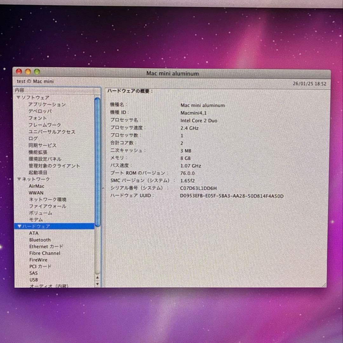The height and width of the screenshot is (343, 343).
Task: Collapse the ハードウェア section triangle
Action: coord(19,226)
